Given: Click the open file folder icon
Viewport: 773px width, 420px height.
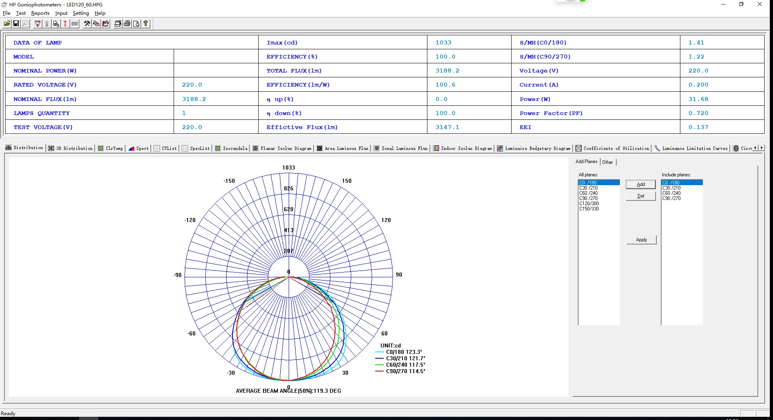Looking at the screenshot, I should tap(7, 24).
